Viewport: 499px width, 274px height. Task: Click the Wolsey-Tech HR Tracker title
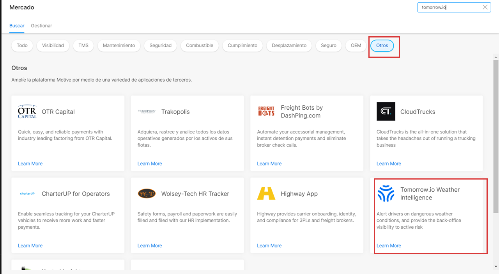[x=195, y=194]
